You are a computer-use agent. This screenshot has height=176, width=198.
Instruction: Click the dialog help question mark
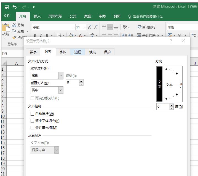pos(171,41)
